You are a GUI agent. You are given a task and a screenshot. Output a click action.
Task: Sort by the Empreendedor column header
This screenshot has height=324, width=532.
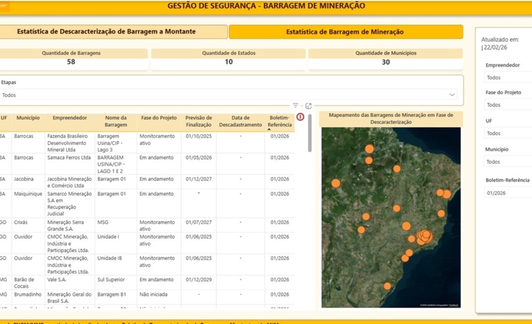pyautogui.click(x=69, y=118)
